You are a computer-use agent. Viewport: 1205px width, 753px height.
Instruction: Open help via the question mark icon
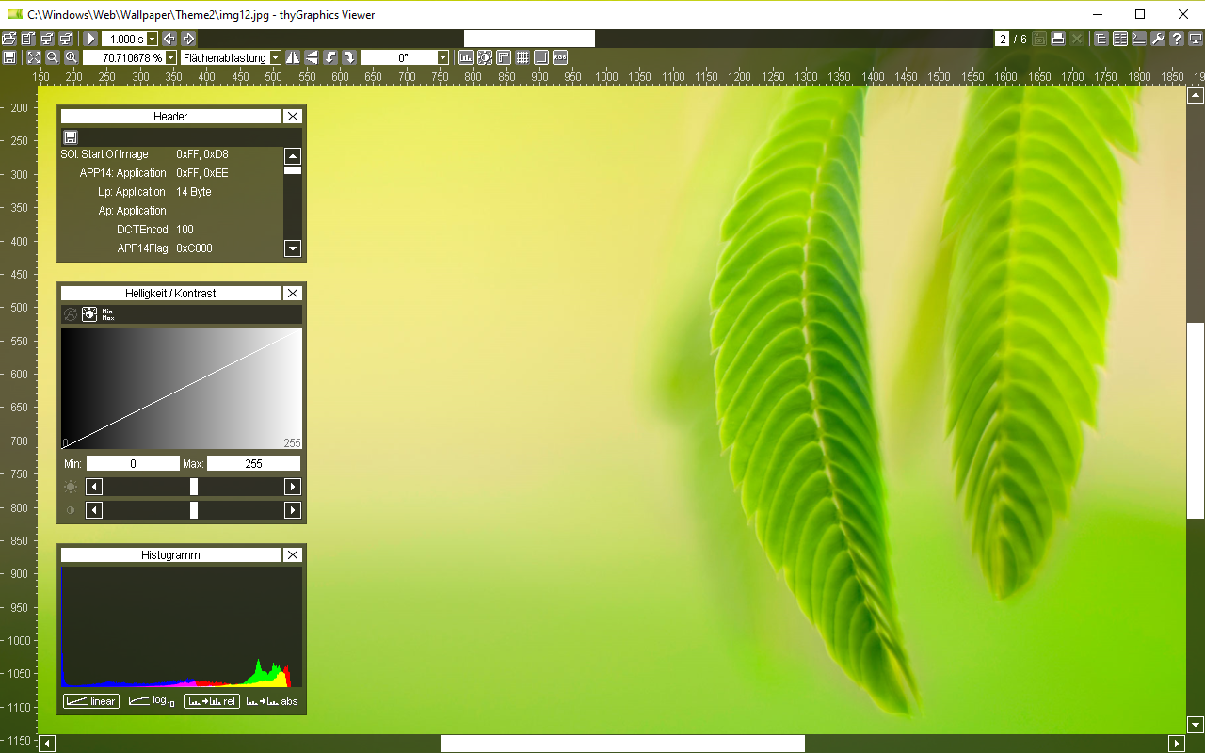[1177, 39]
